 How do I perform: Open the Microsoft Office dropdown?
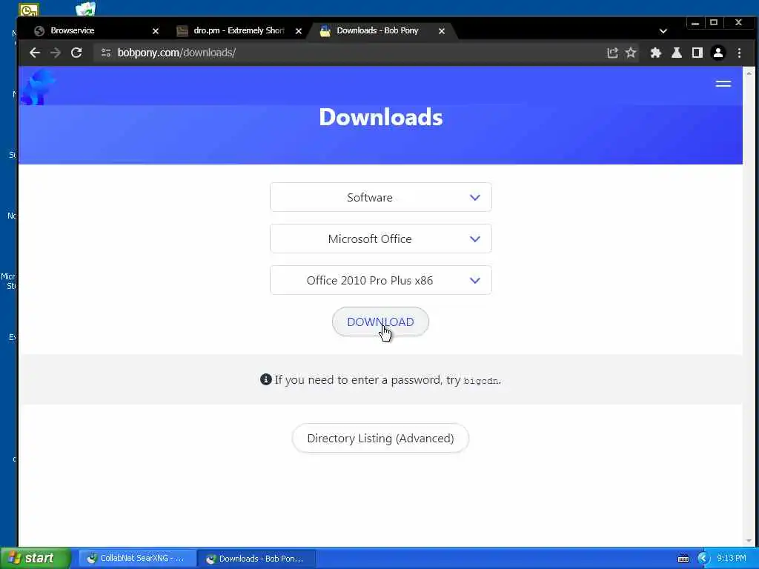pos(381,239)
